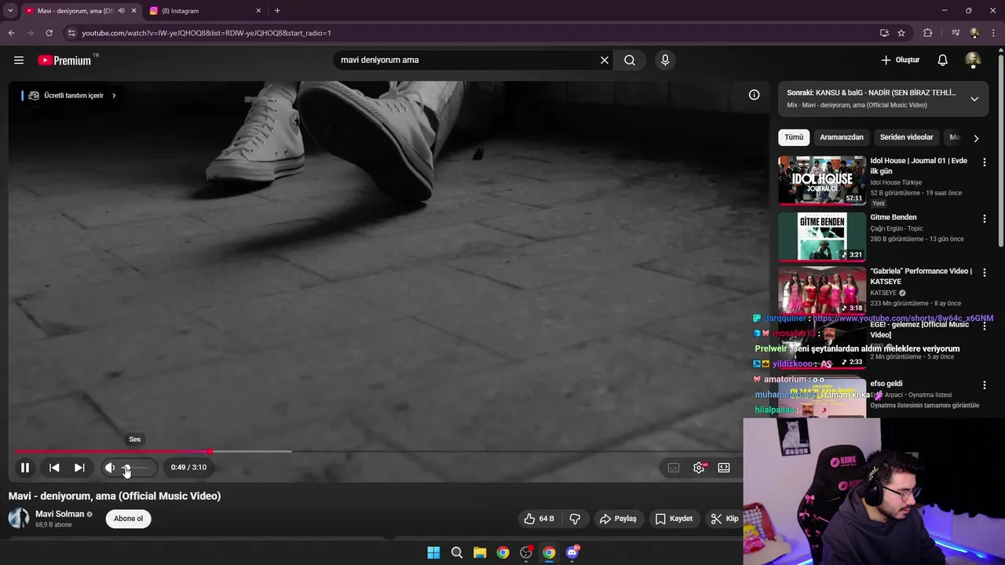The image size is (1005, 565).
Task: Open Windows Start menu
Action: pyautogui.click(x=433, y=552)
